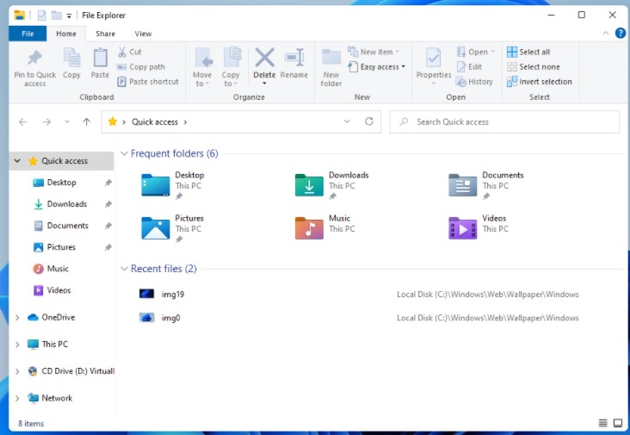This screenshot has height=435, width=630.
Task: Click the Search Quick access field
Action: pyautogui.click(x=504, y=121)
